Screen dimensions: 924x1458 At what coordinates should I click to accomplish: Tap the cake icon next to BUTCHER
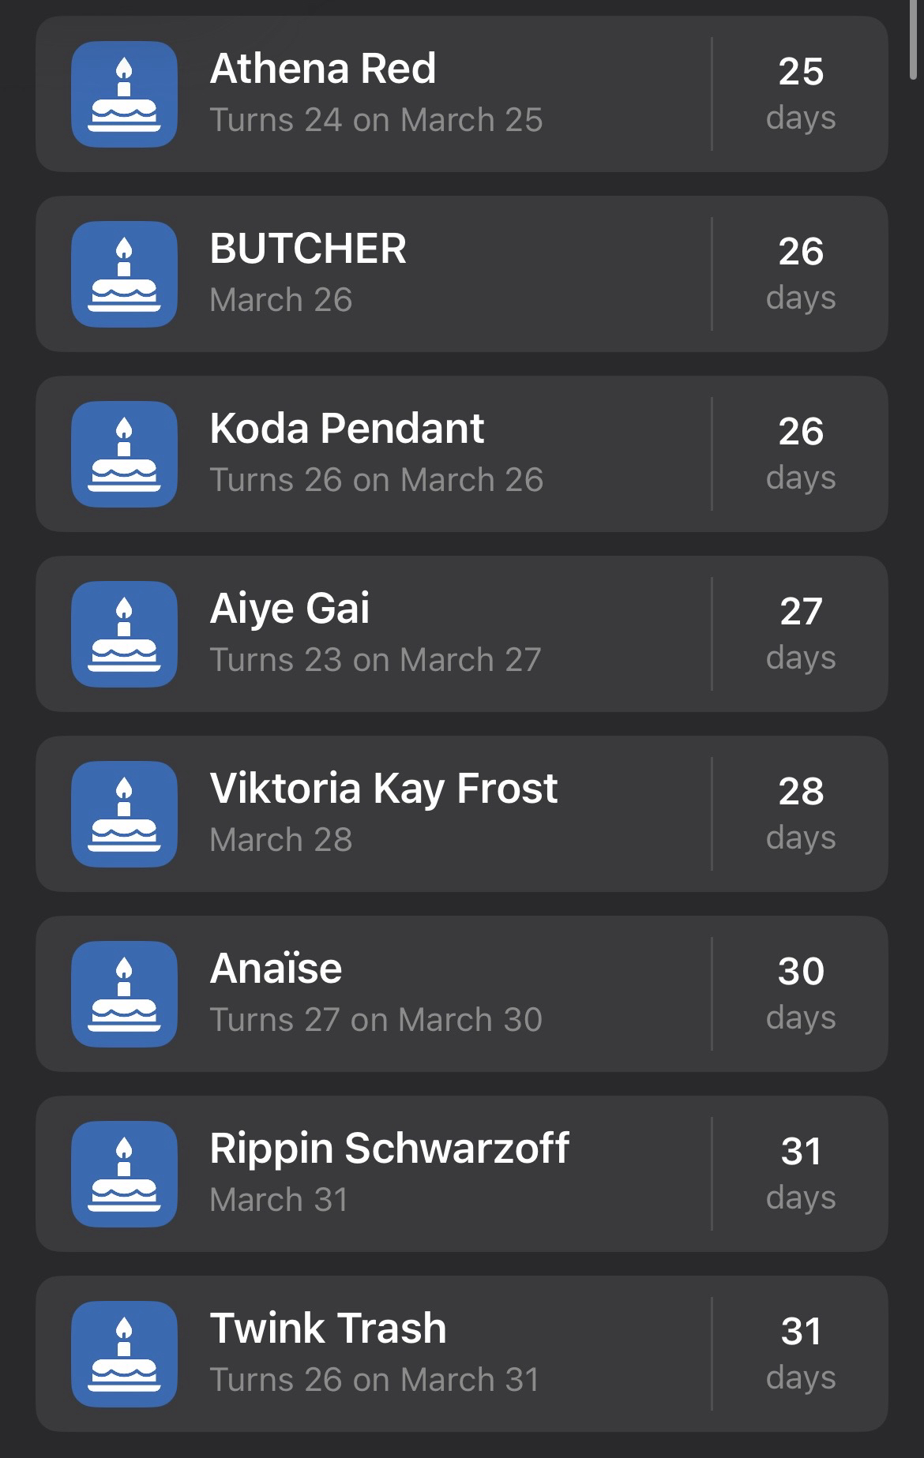coord(124,274)
